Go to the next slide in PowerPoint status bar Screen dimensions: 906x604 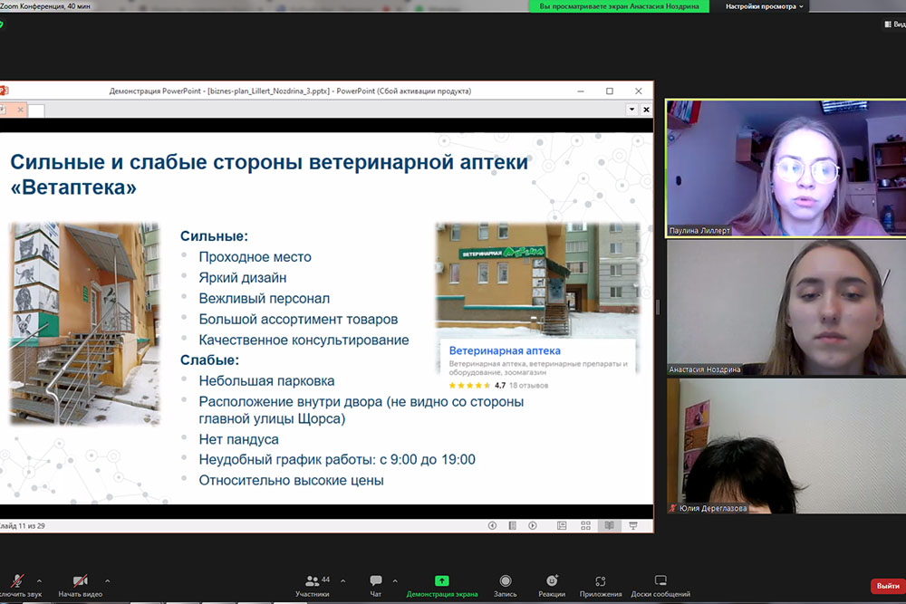click(533, 525)
